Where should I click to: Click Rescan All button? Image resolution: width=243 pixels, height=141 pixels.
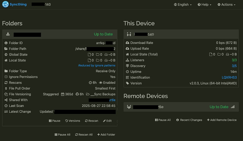pyautogui.click(x=84, y=135)
